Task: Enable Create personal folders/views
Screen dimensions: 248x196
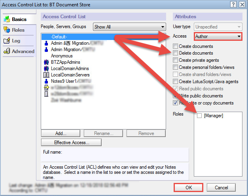Action: pyautogui.click(x=175, y=67)
